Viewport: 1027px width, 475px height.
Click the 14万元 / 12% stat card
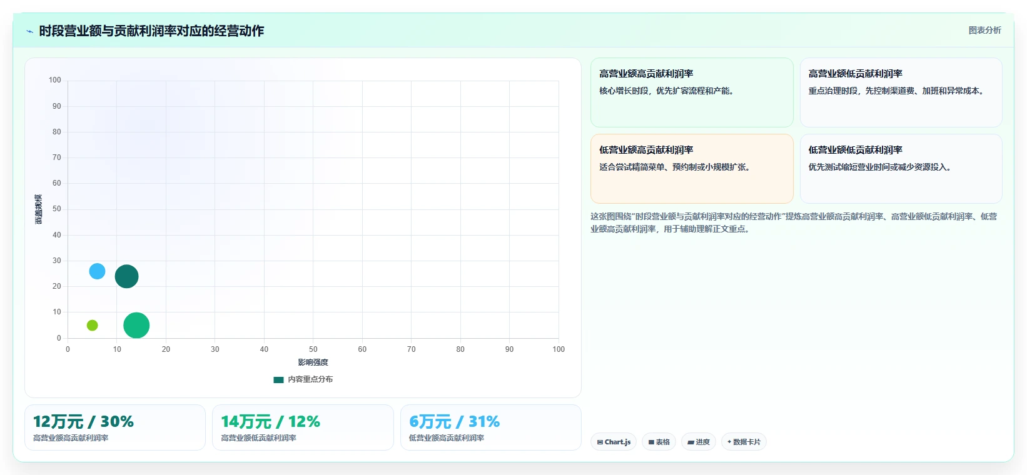(x=303, y=427)
